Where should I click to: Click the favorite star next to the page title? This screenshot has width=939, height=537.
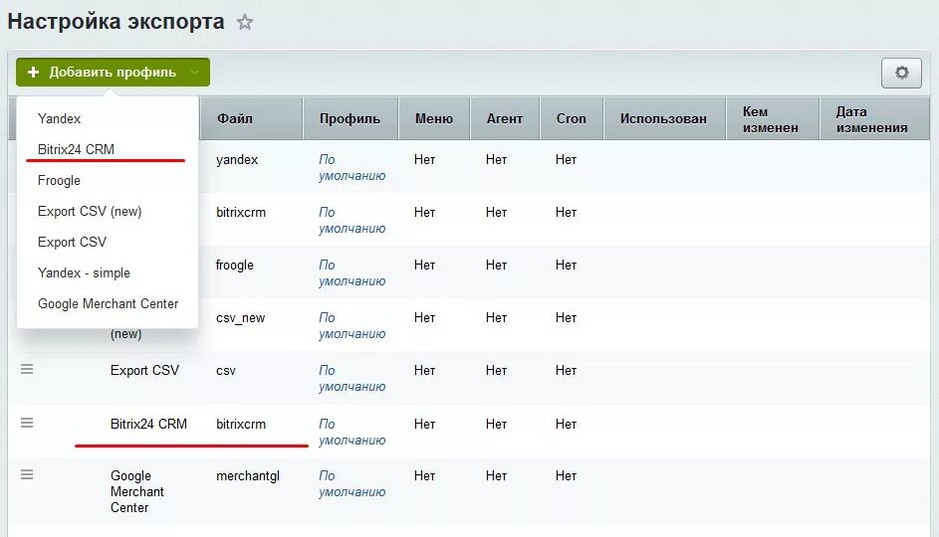click(245, 22)
